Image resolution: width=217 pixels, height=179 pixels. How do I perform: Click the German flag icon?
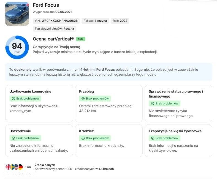pyautogui.click(x=20, y=167)
